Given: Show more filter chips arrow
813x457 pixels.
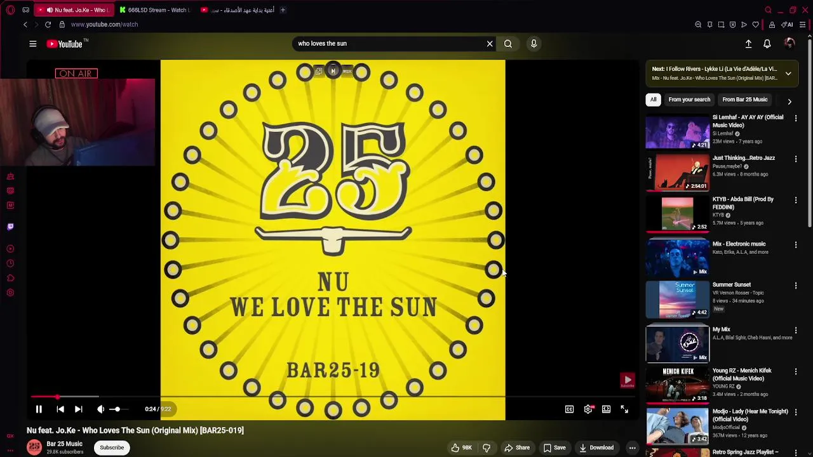Looking at the screenshot, I should 789,102.
